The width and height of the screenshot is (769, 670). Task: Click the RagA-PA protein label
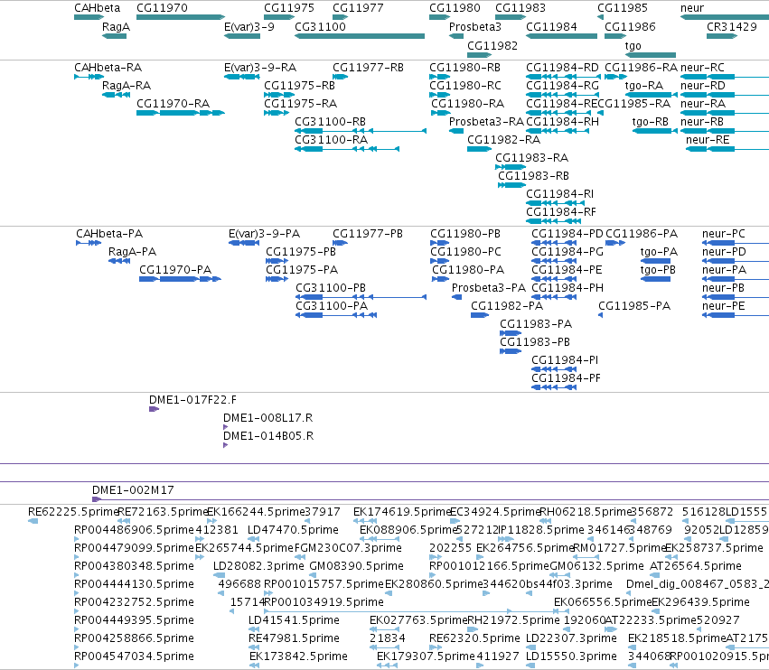pos(133,252)
